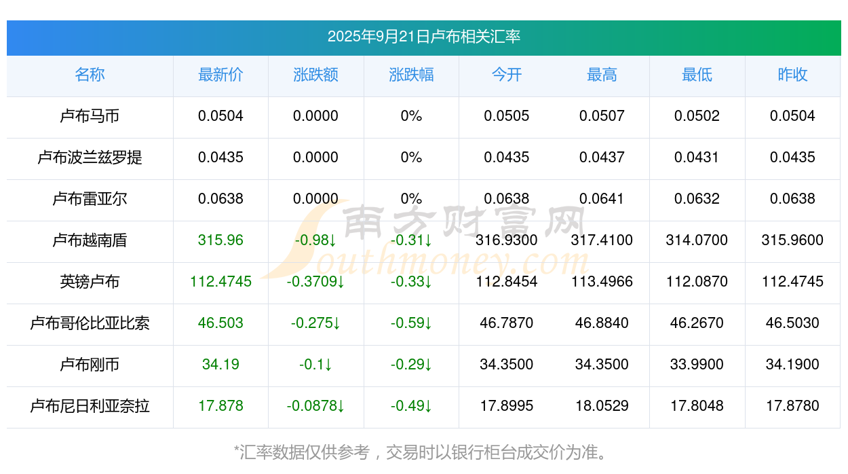Click latest price 0.0435 for 卢布波兰兹罗提
This screenshot has width=848, height=474.
pos(220,158)
